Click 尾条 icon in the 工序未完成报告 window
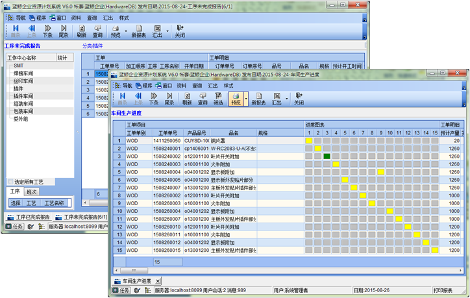 [x=63, y=31]
